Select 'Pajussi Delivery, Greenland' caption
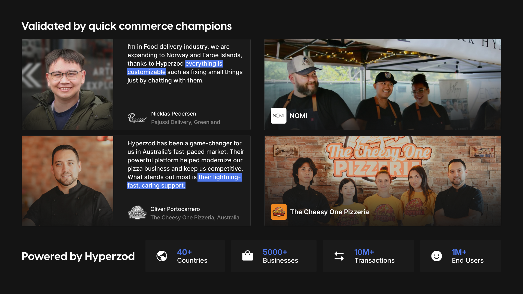The image size is (523, 294). point(186,122)
